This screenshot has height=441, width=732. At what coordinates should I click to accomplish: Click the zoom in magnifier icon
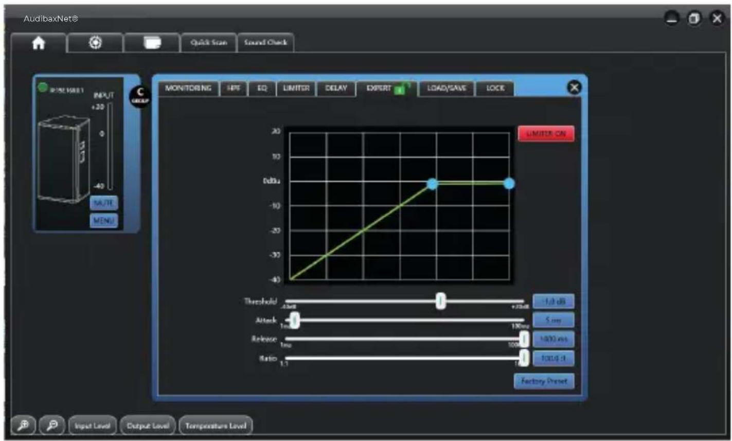click(24, 426)
